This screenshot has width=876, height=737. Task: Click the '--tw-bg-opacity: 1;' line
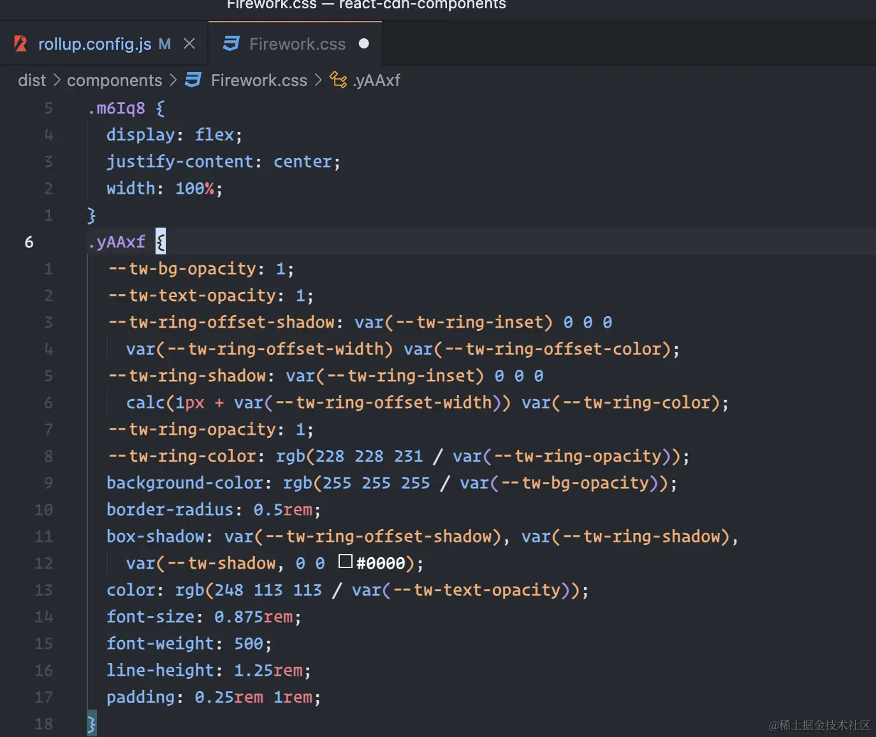[x=201, y=269]
